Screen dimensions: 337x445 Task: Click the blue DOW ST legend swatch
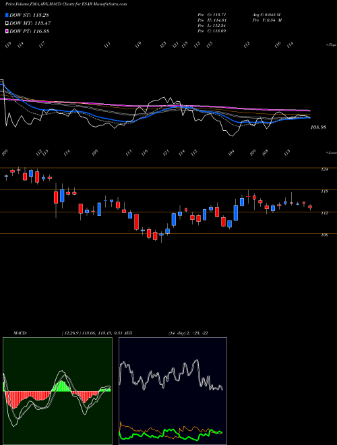point(7,15)
